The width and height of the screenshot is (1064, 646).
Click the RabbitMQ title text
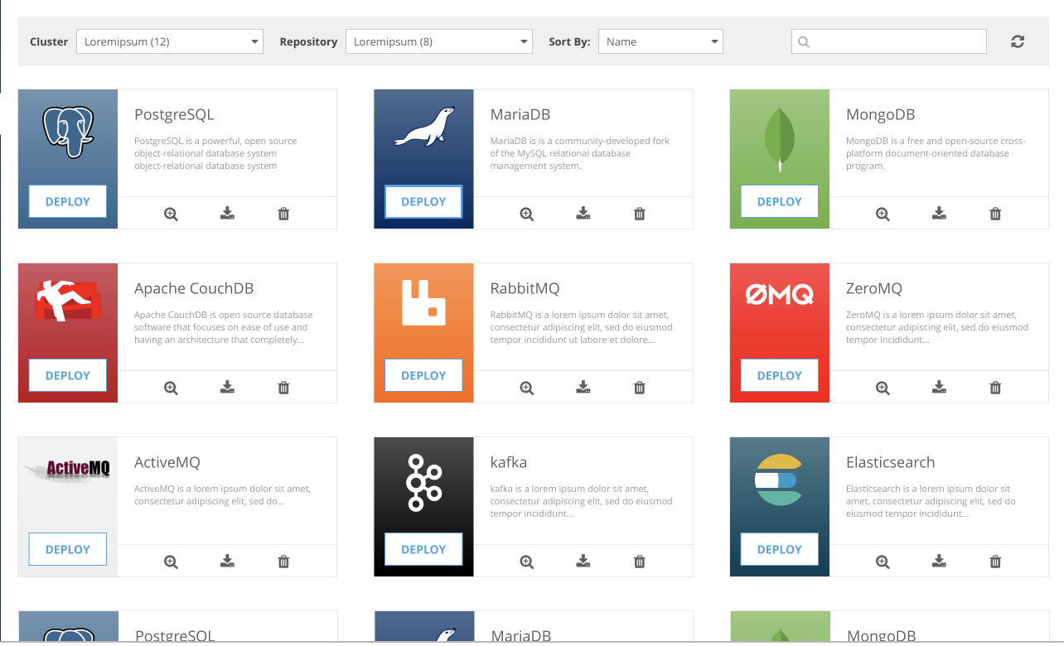coord(525,288)
